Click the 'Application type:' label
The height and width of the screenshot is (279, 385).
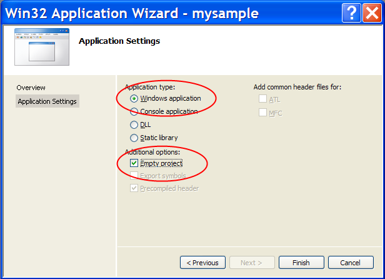(x=150, y=87)
